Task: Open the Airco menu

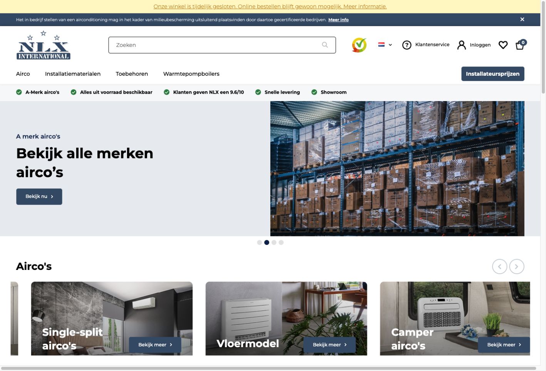Action: click(23, 74)
